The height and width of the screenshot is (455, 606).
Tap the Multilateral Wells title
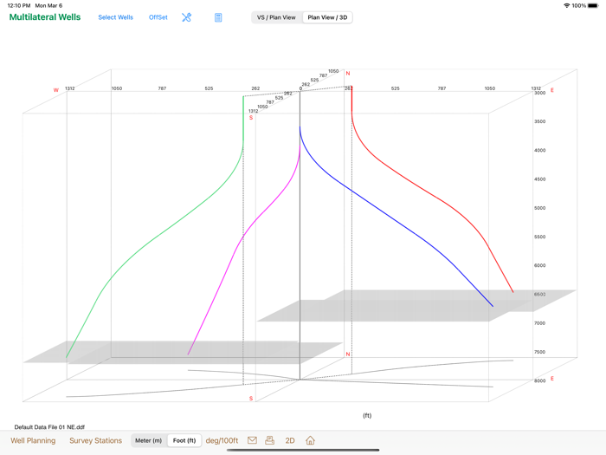pos(45,17)
